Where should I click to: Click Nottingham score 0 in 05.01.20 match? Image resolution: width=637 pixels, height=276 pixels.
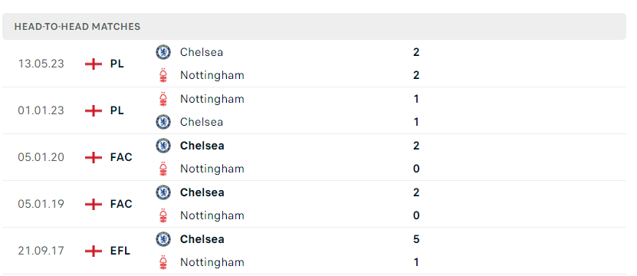[x=416, y=169]
